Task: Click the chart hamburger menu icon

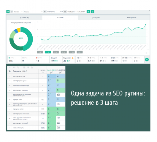Action: click(146, 53)
